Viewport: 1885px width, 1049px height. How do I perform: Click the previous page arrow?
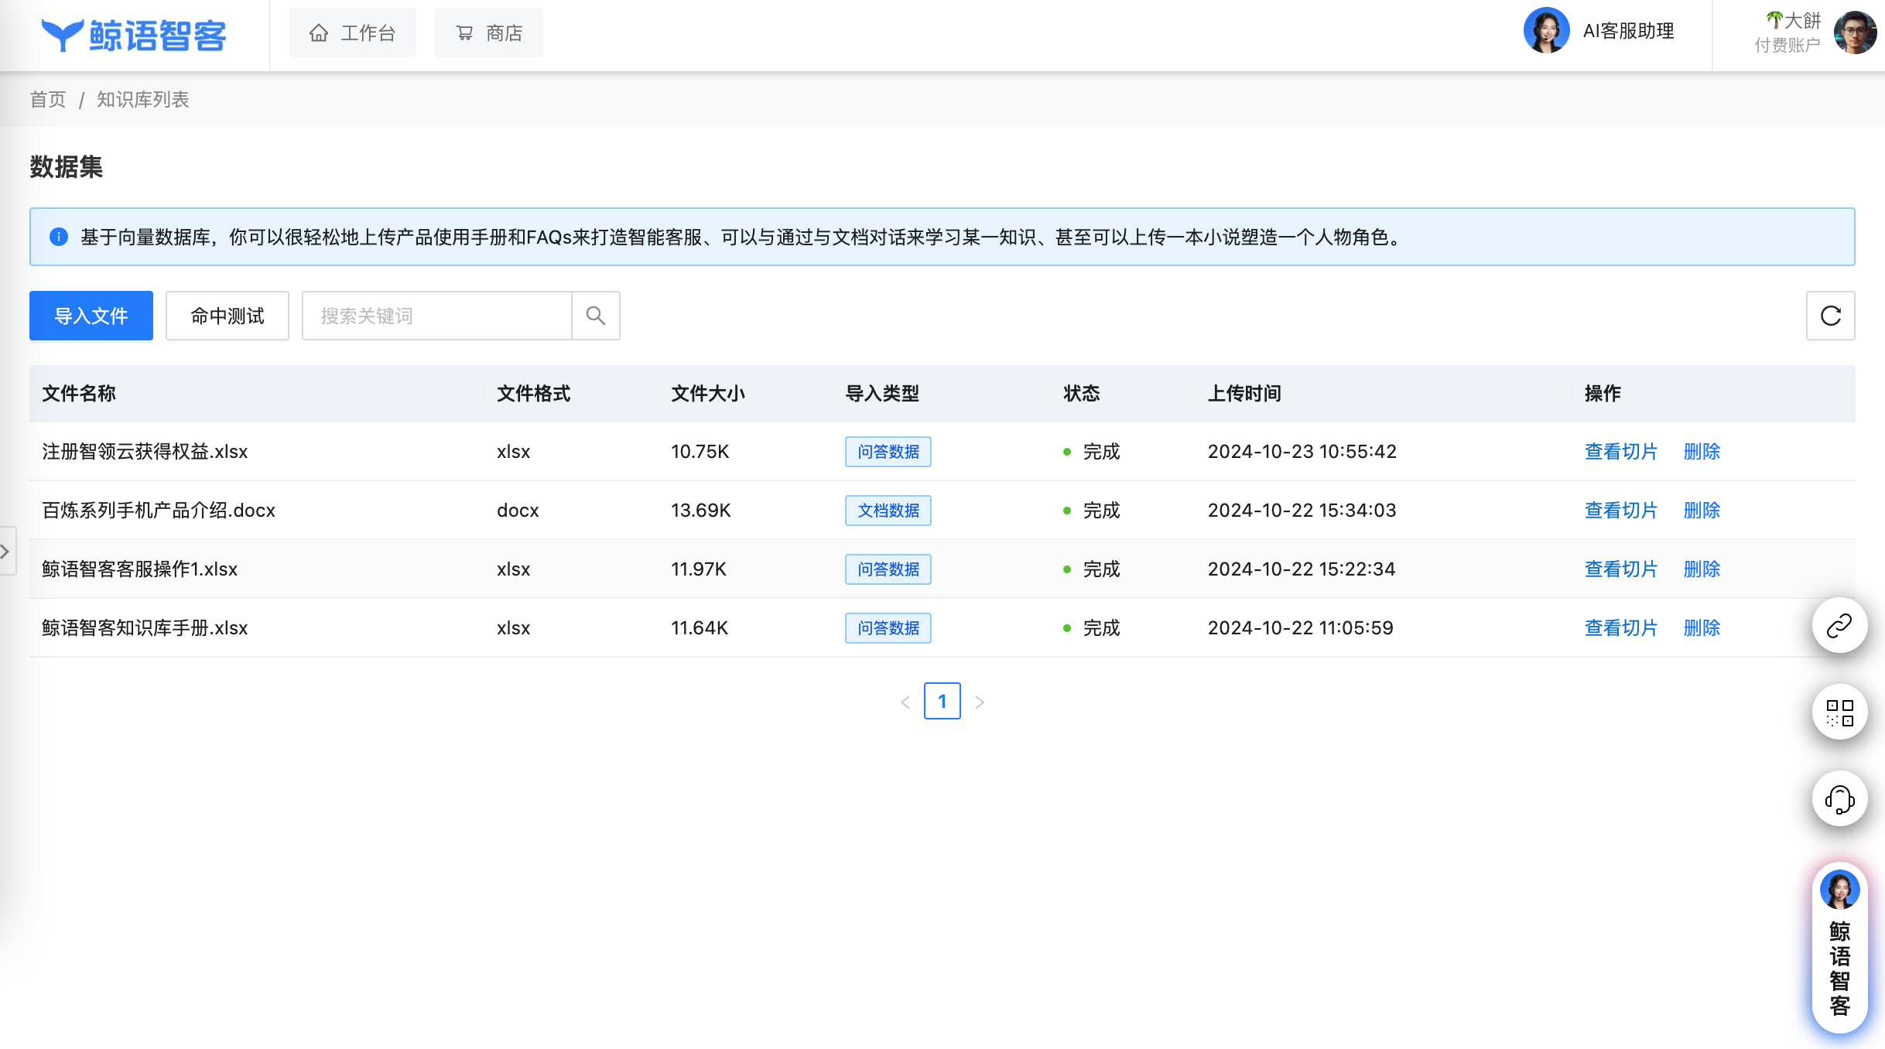905,702
